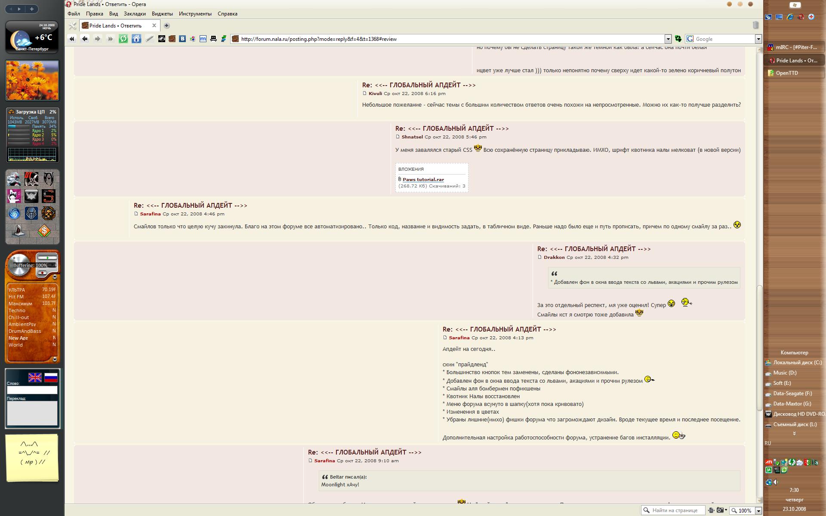
Task: Click the Rewind navigation button
Action: coord(72,39)
